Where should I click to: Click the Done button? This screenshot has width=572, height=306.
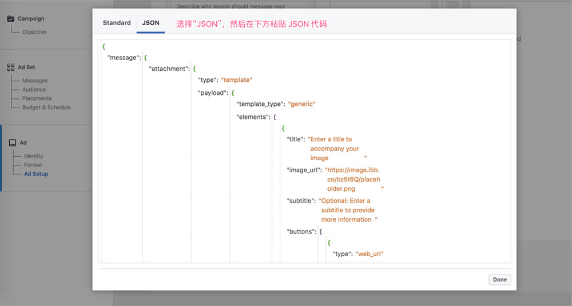(x=500, y=279)
